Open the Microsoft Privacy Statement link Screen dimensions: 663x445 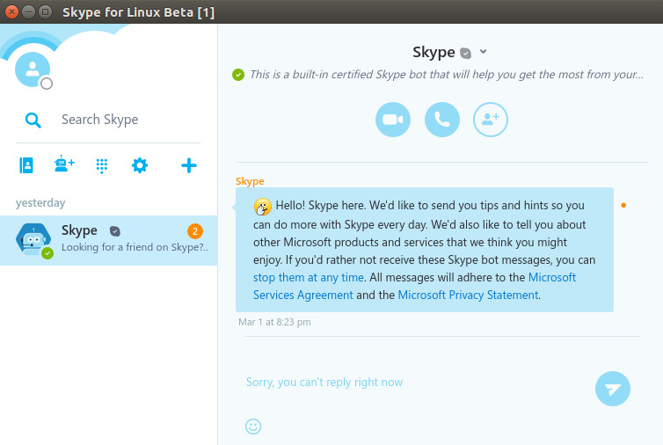click(x=468, y=295)
